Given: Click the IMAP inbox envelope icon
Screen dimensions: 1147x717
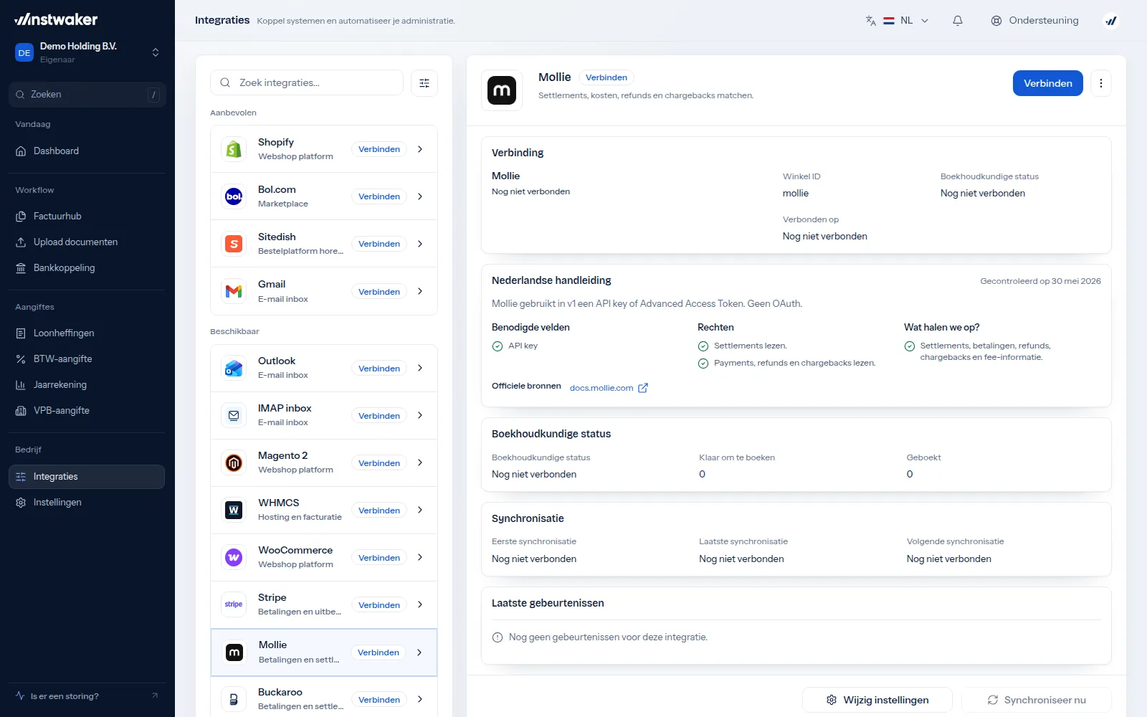Looking at the screenshot, I should pos(234,415).
